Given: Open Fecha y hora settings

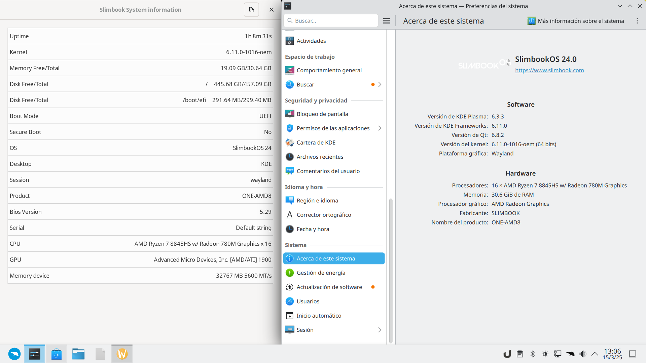Looking at the screenshot, I should pyautogui.click(x=334, y=229).
